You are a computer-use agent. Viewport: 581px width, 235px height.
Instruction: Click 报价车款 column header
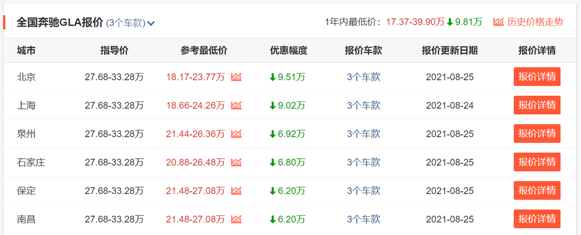pyautogui.click(x=364, y=51)
